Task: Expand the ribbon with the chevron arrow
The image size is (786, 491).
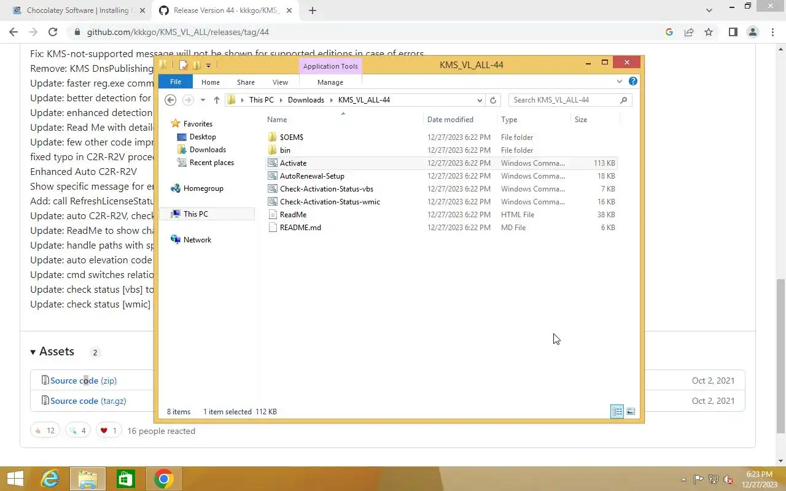Action: (619, 82)
